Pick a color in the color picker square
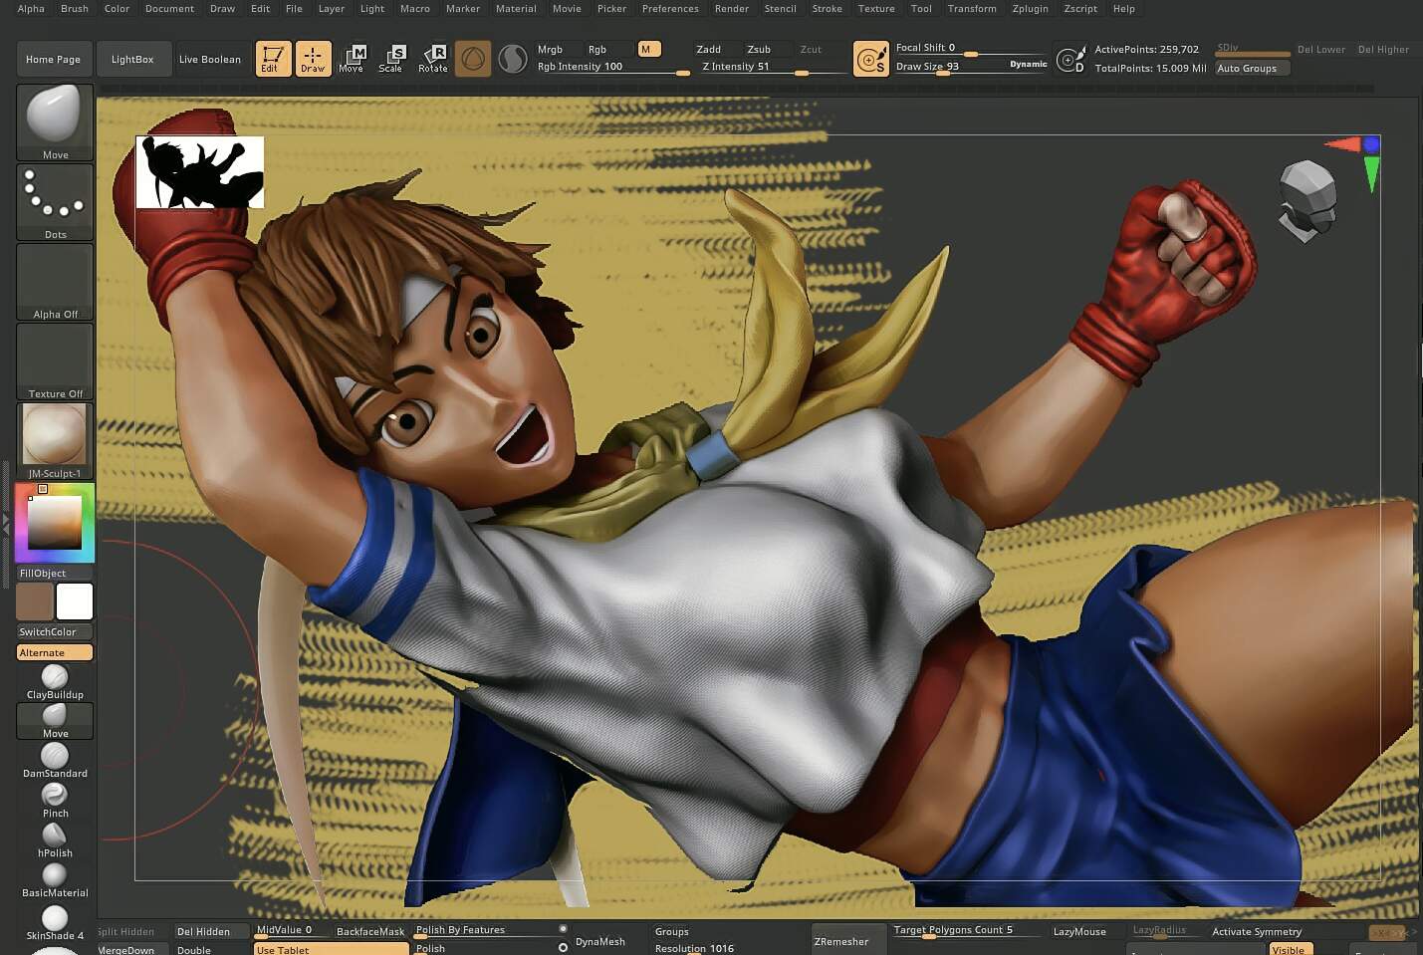Screen dimensions: 1423x955 point(54,522)
